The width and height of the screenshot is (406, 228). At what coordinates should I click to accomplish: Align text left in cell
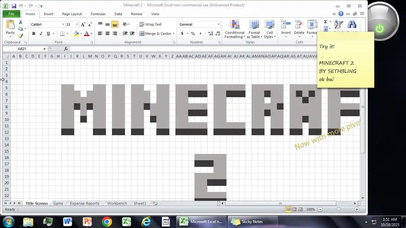[x=100, y=34]
